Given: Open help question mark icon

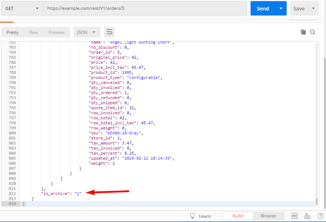Looking at the screenshot, I should (320, 216).
